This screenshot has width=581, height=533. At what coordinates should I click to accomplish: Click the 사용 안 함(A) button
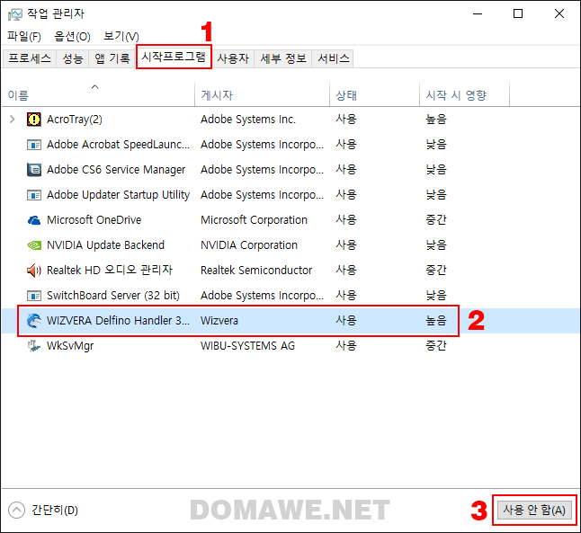(534, 510)
